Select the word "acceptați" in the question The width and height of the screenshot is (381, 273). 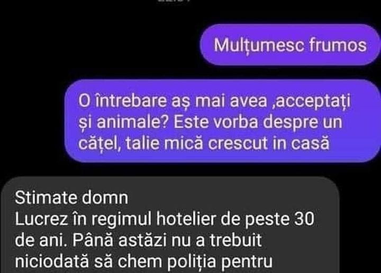pos(314,101)
